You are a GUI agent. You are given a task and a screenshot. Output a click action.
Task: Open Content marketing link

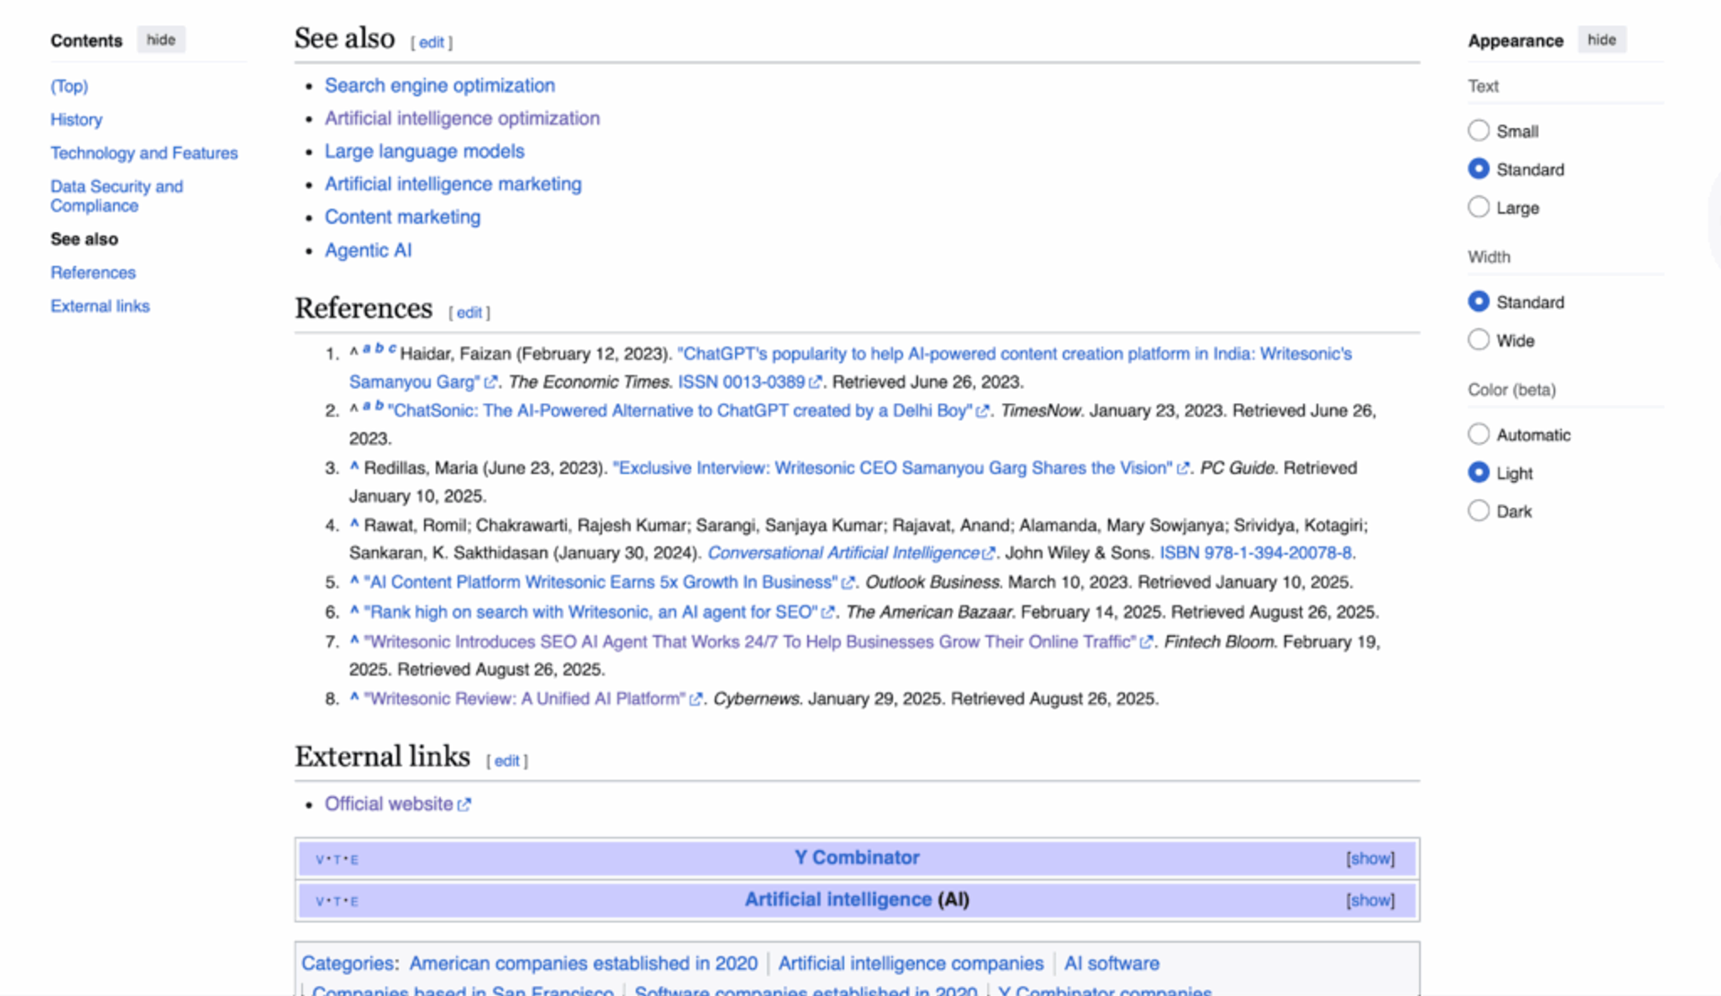tap(402, 217)
